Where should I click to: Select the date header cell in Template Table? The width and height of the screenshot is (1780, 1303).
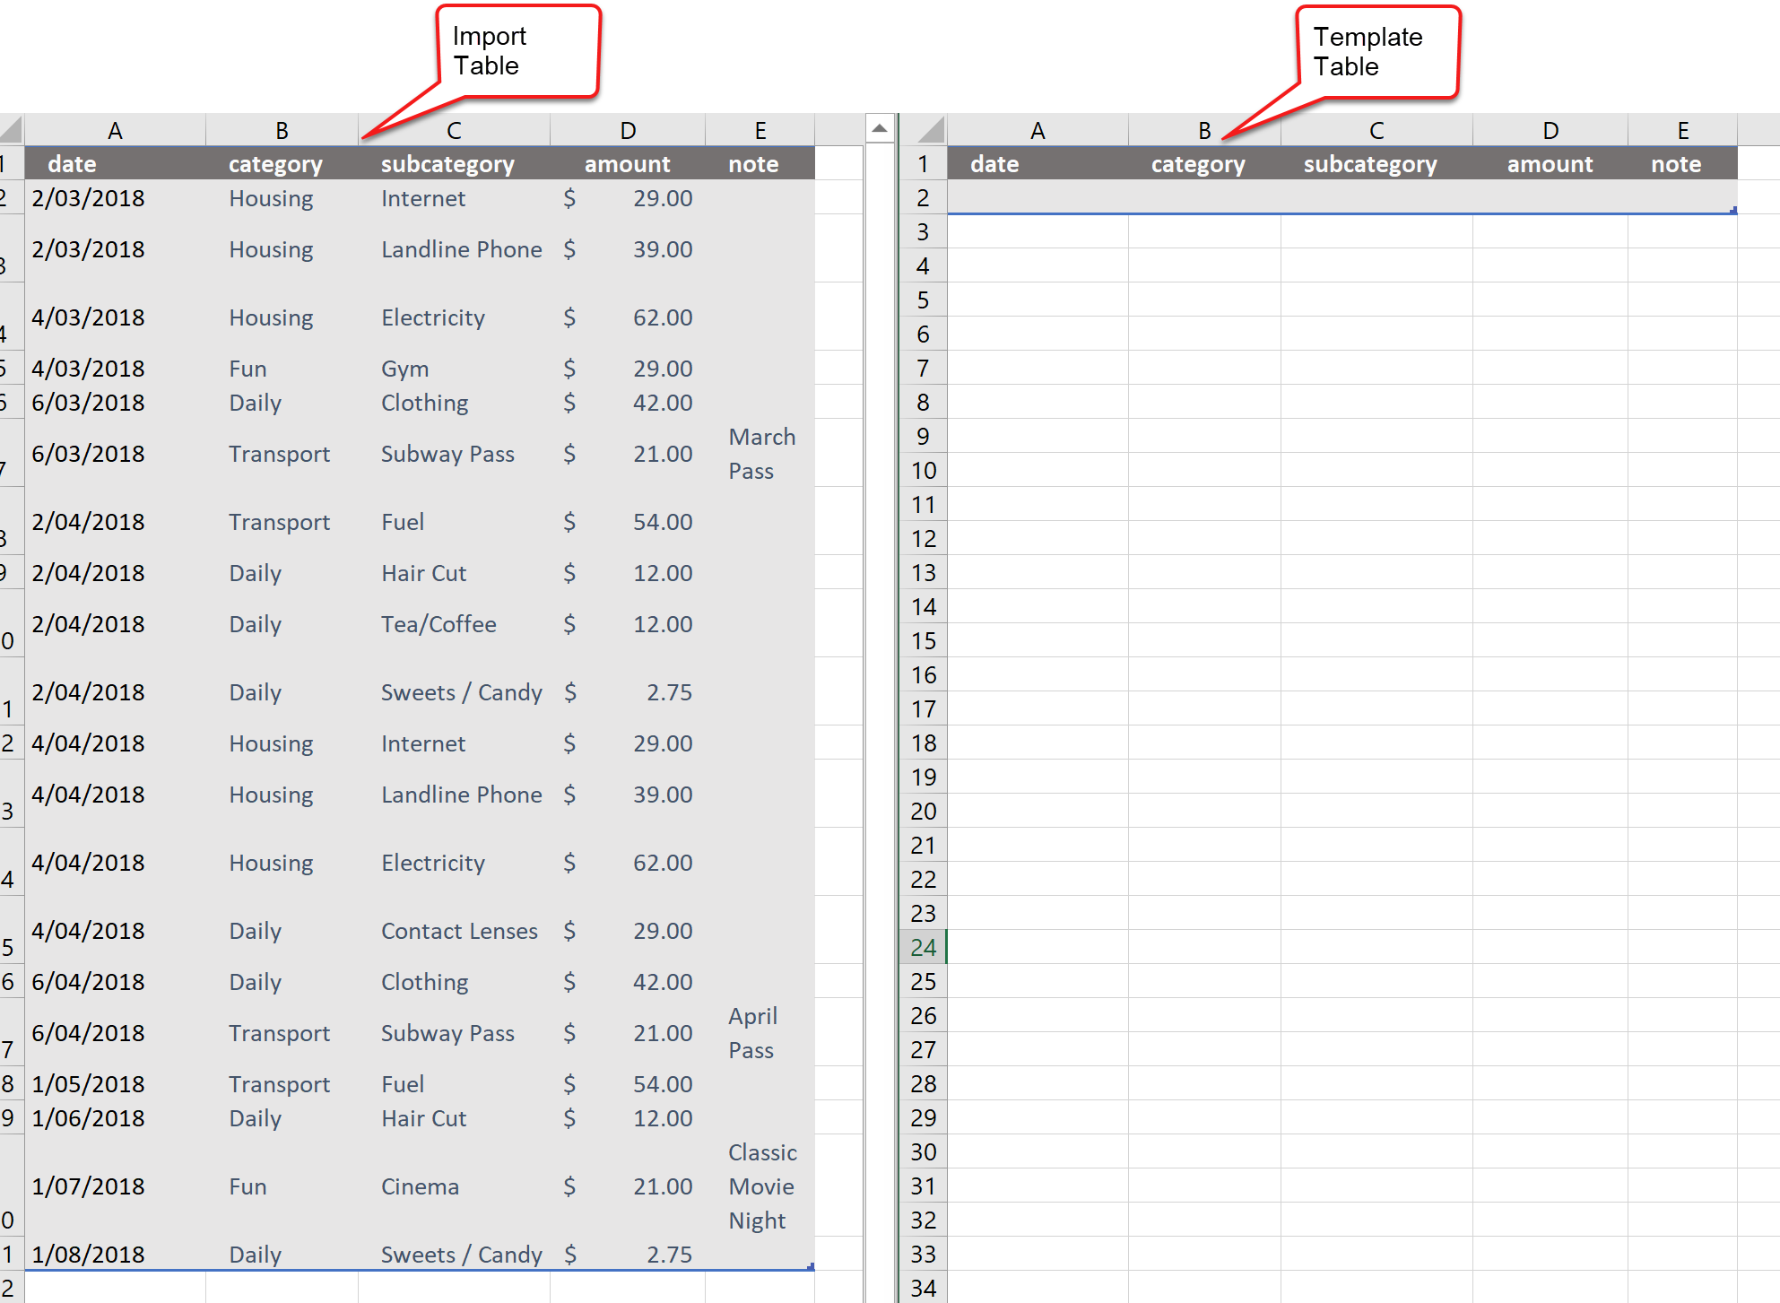pyautogui.click(x=1038, y=163)
